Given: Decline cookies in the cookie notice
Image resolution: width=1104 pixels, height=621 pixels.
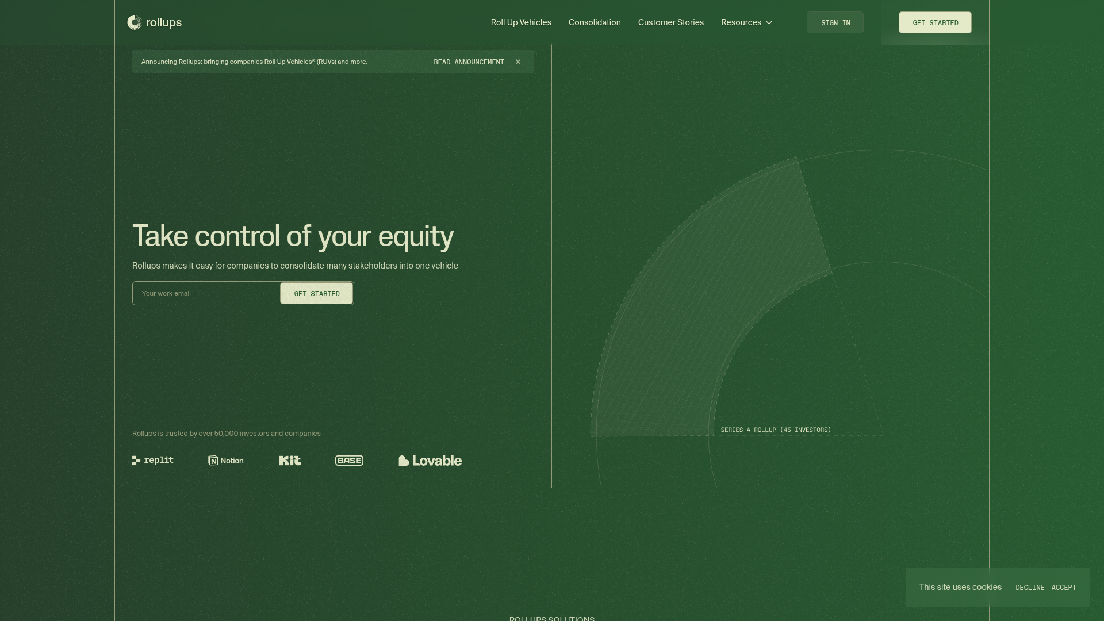Looking at the screenshot, I should click(1029, 588).
